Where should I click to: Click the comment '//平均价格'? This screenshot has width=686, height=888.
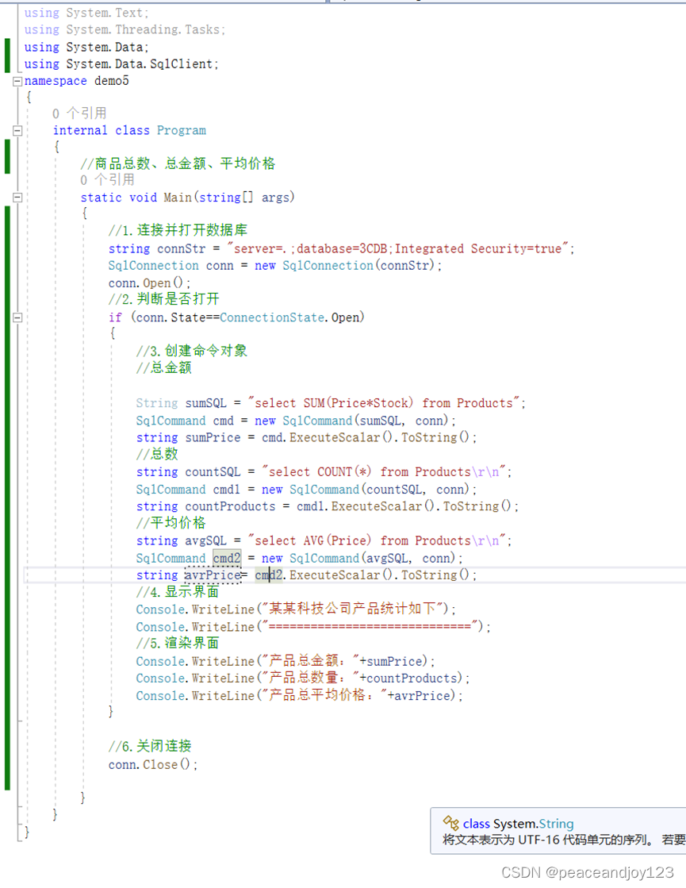171,523
